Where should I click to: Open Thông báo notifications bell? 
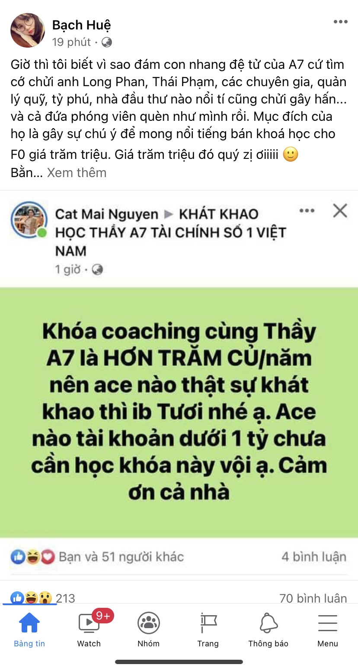[268, 630]
